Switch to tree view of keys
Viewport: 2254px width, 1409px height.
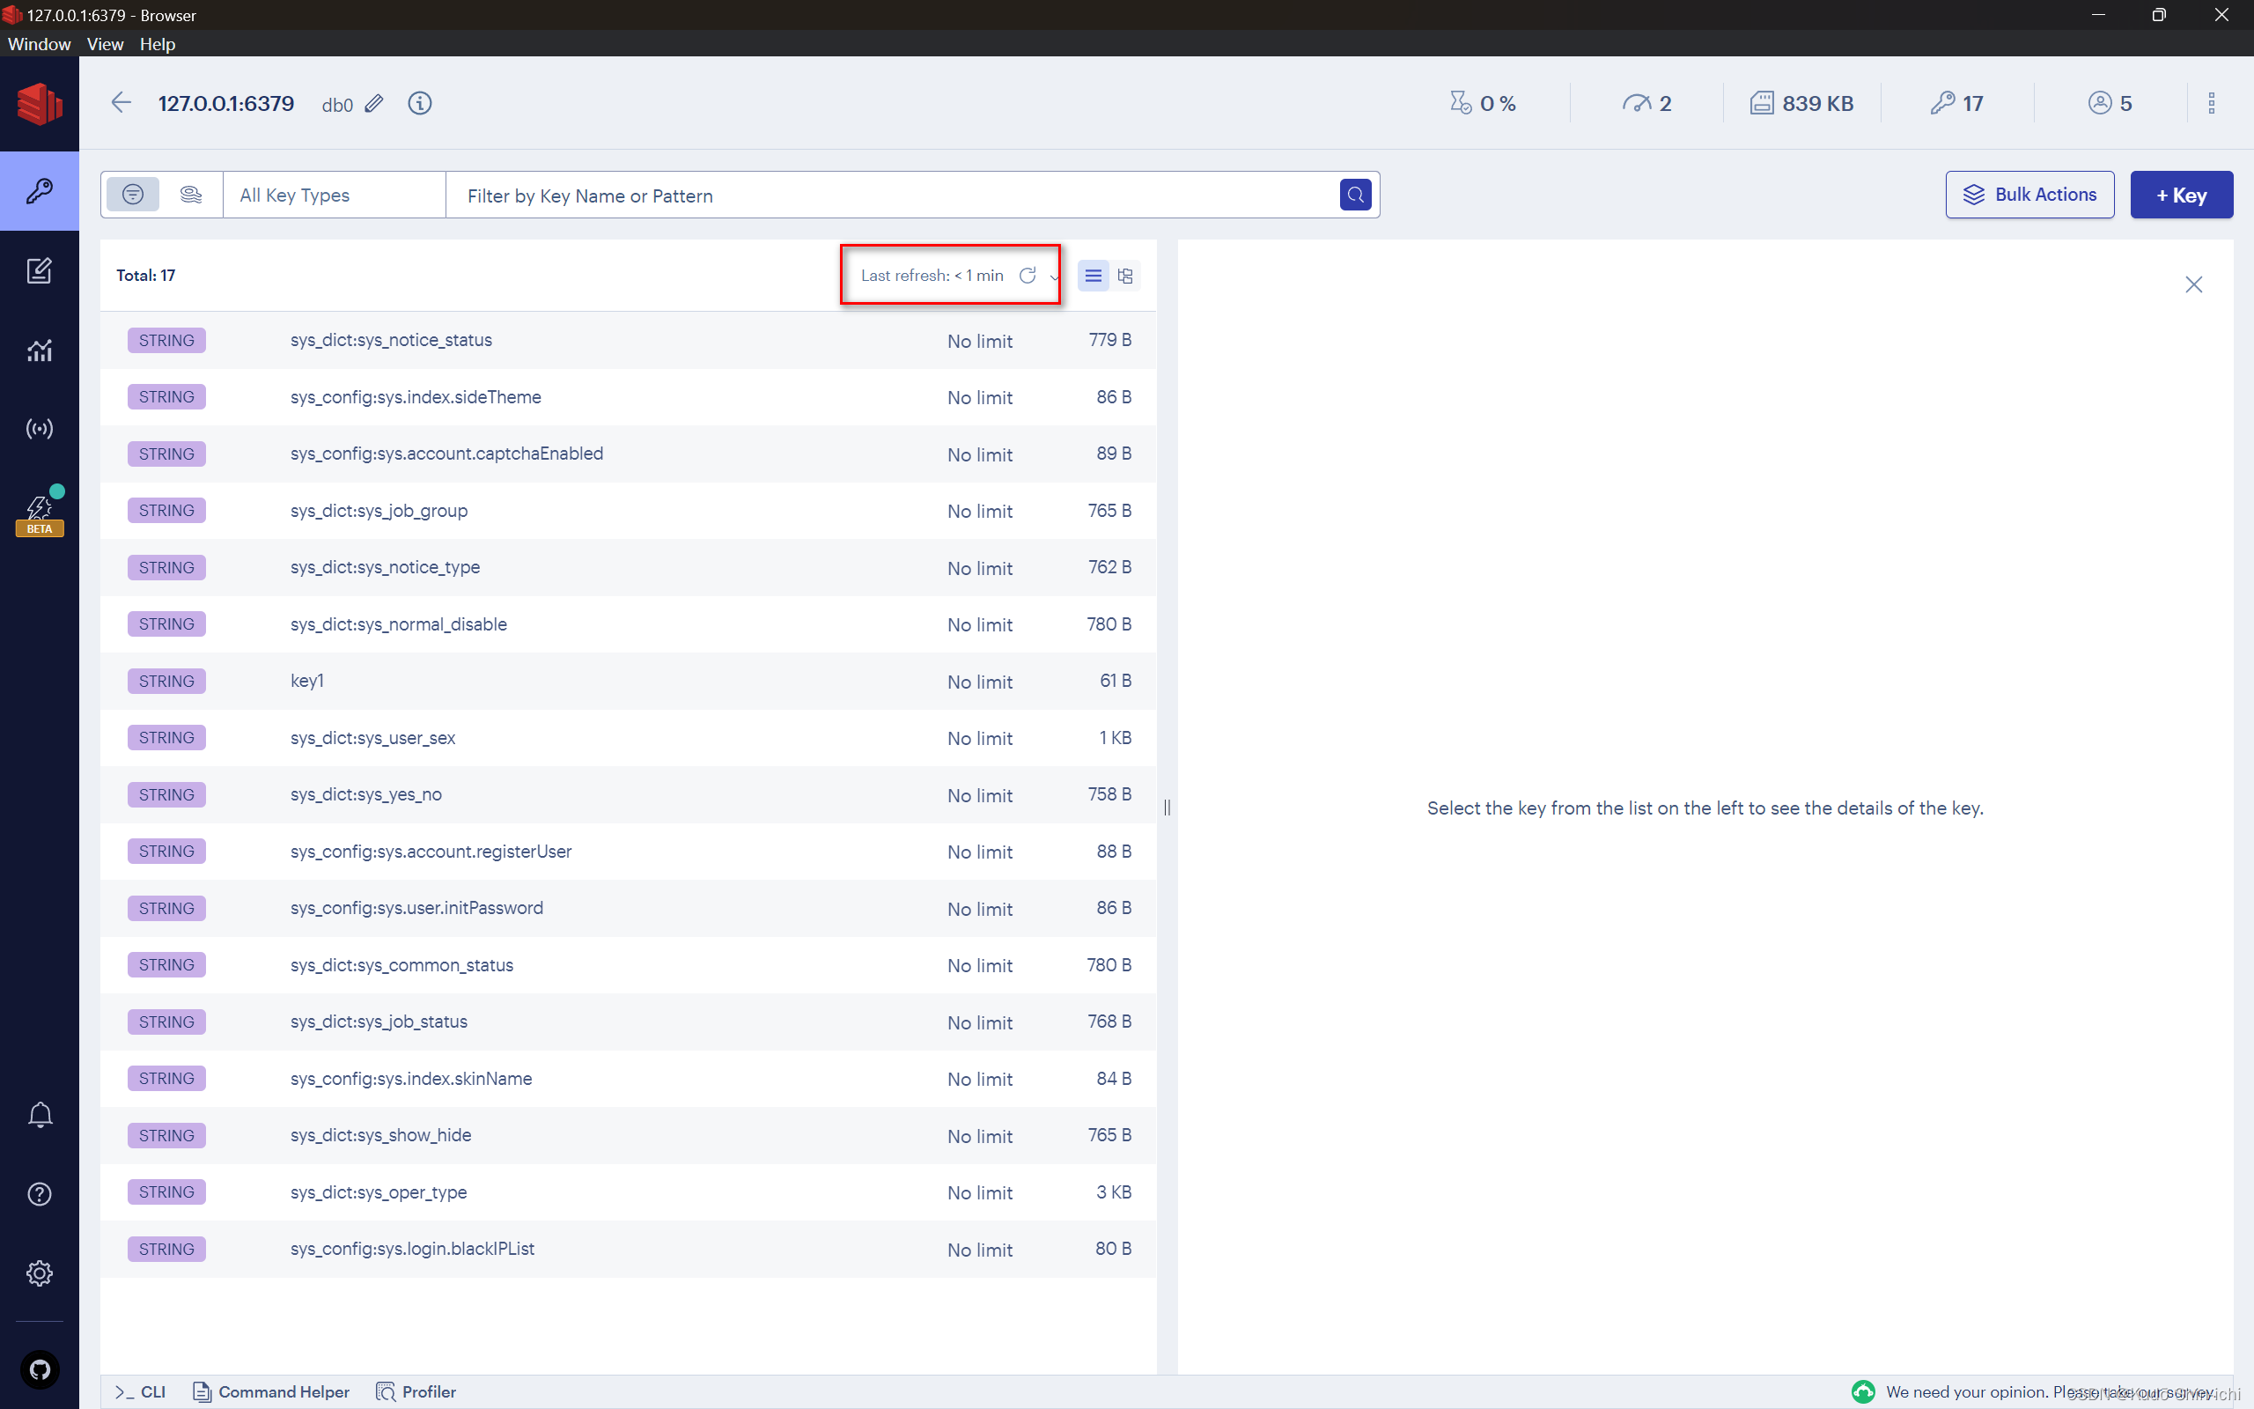point(1125,276)
